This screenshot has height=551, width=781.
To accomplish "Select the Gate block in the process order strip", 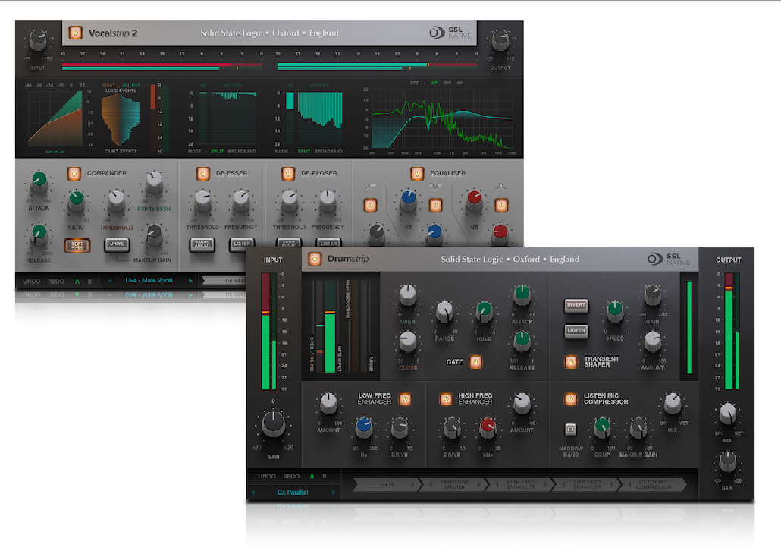I will tap(387, 484).
